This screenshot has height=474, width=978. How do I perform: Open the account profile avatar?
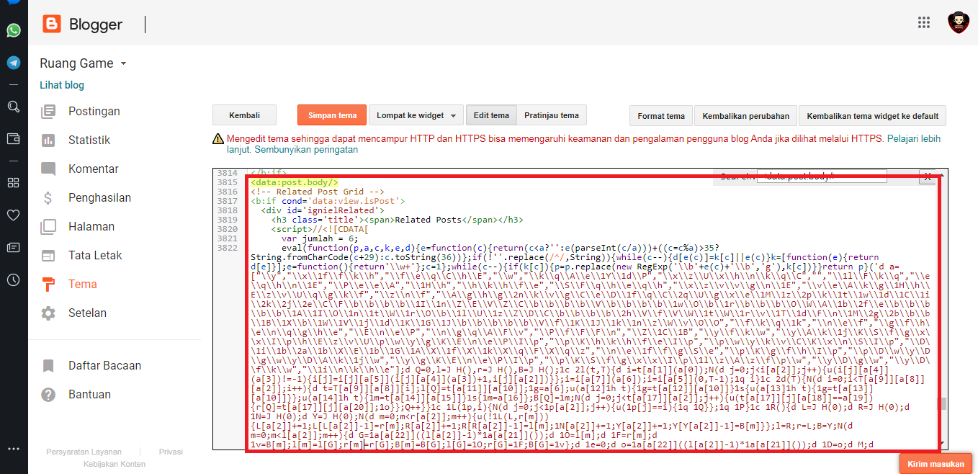tap(958, 22)
